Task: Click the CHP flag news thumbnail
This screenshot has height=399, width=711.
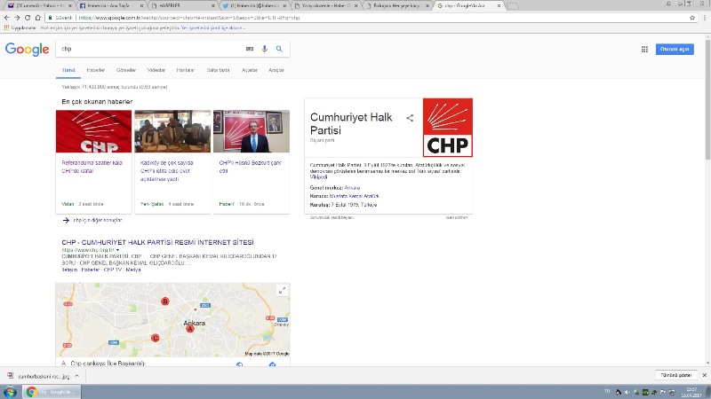Action: [x=94, y=131]
